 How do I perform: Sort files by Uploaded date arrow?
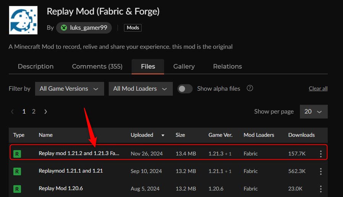click(x=163, y=135)
